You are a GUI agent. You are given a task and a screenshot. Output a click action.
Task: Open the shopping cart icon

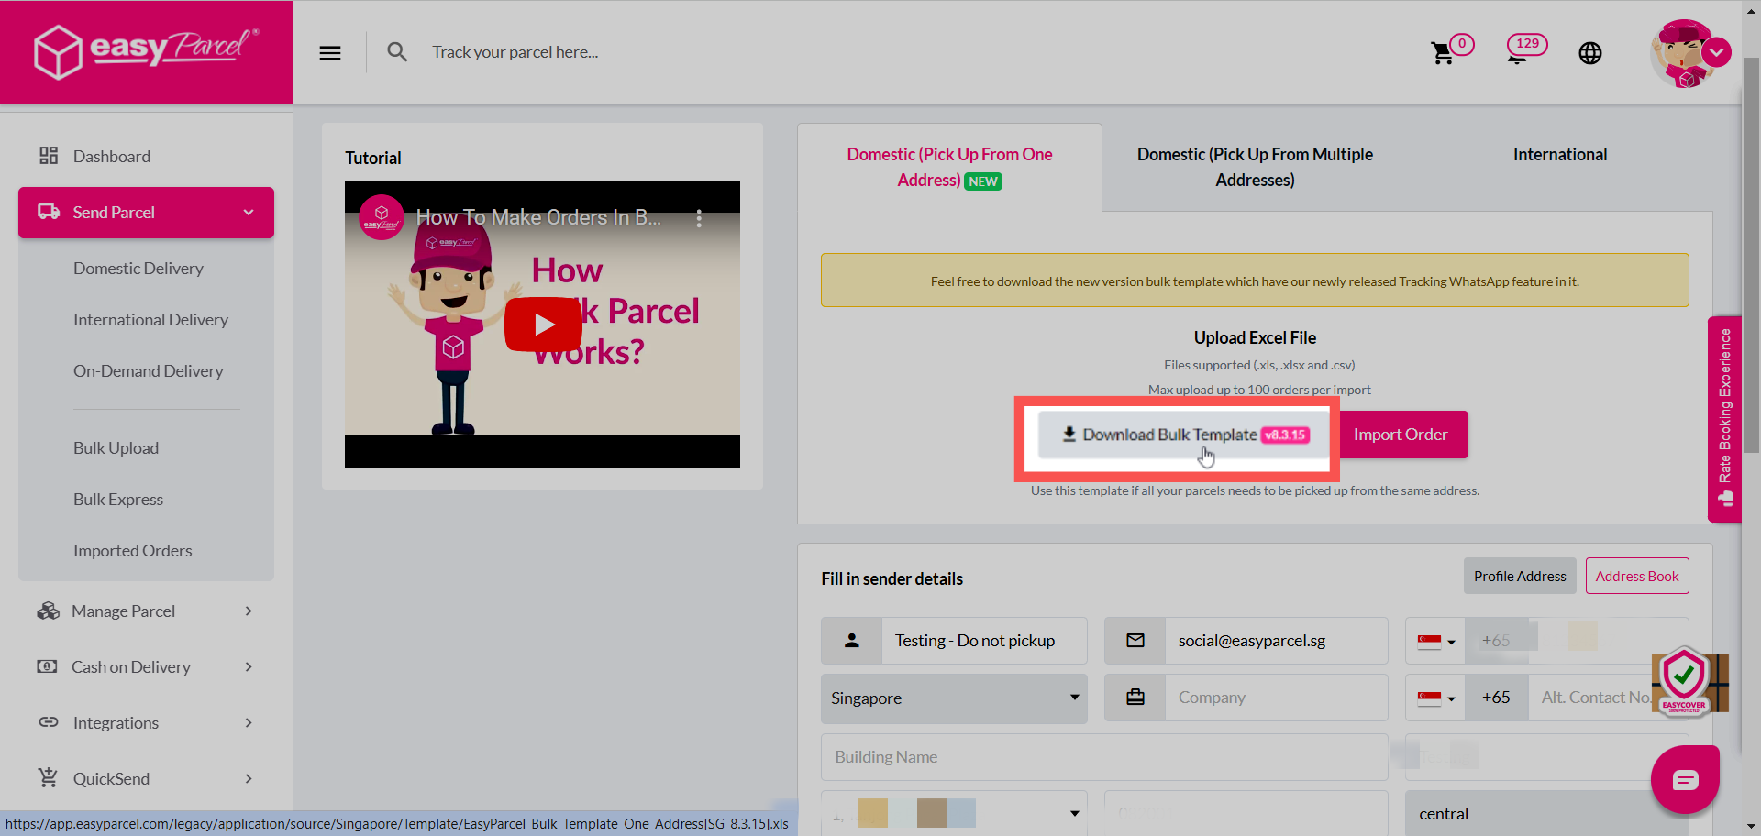[x=1443, y=53]
